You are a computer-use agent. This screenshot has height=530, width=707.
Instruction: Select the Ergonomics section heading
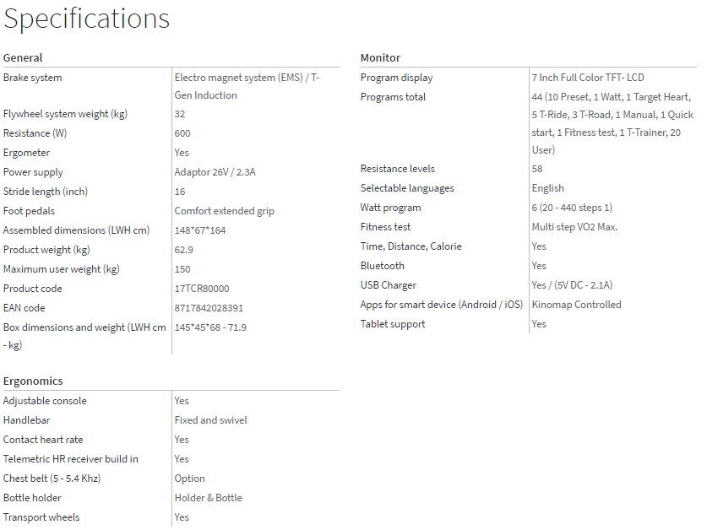33,381
